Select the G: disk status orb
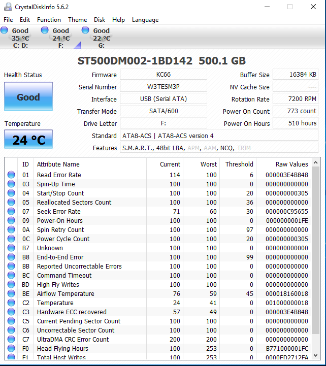The height and width of the screenshot is (366, 326). pyautogui.click(x=85, y=30)
